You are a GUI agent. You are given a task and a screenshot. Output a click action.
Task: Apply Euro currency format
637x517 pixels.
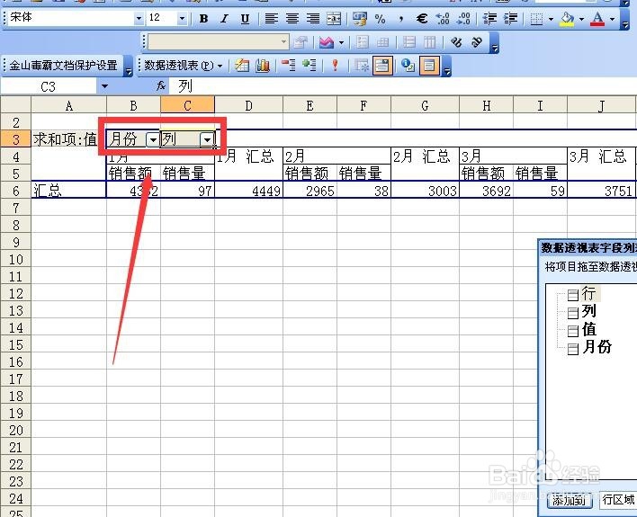click(422, 19)
